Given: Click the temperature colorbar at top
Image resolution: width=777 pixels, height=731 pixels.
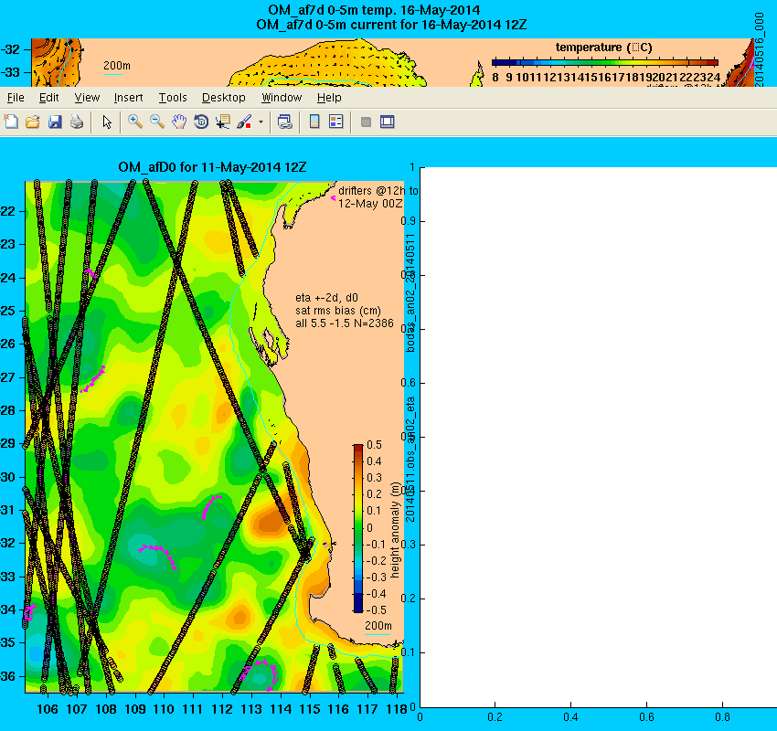Looking at the screenshot, I should 604,63.
